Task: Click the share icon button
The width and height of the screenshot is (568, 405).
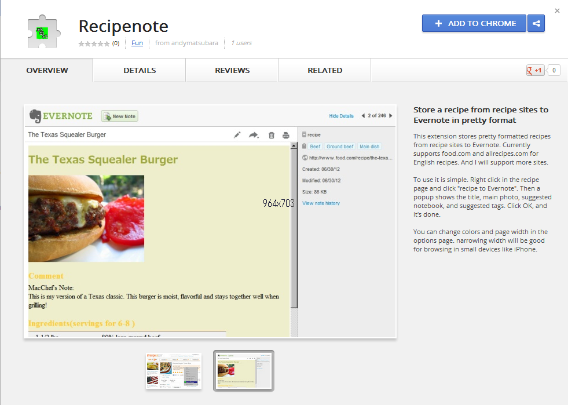Action: pyautogui.click(x=536, y=24)
